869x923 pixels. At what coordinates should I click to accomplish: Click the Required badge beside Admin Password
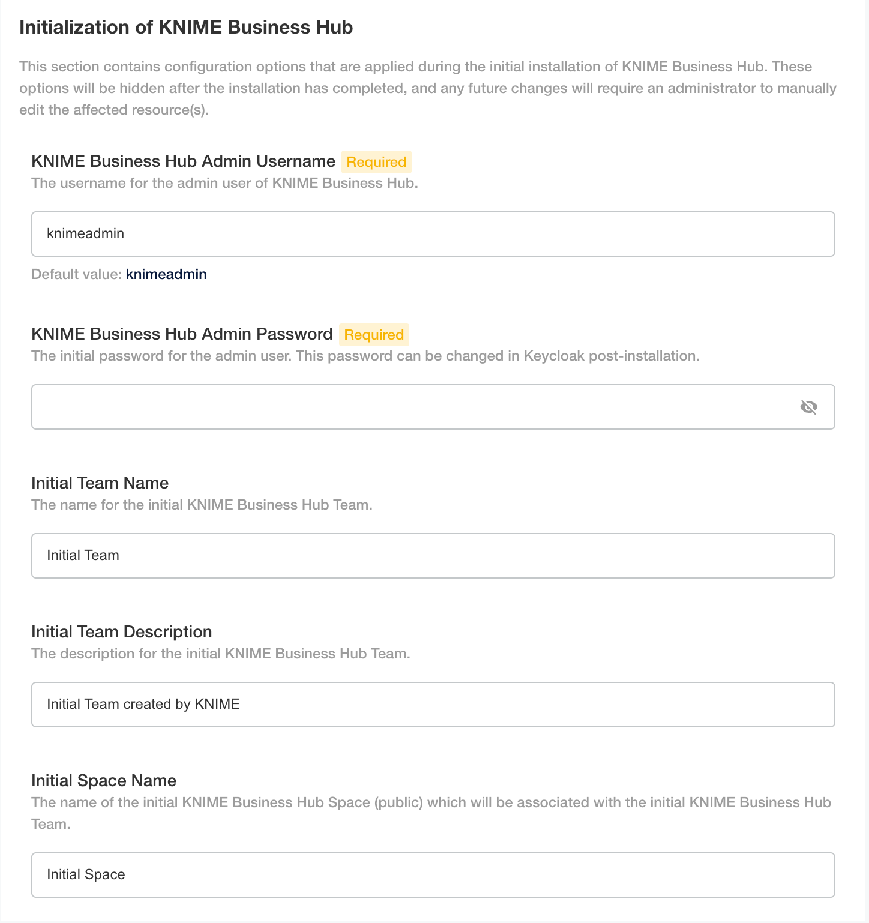point(374,335)
